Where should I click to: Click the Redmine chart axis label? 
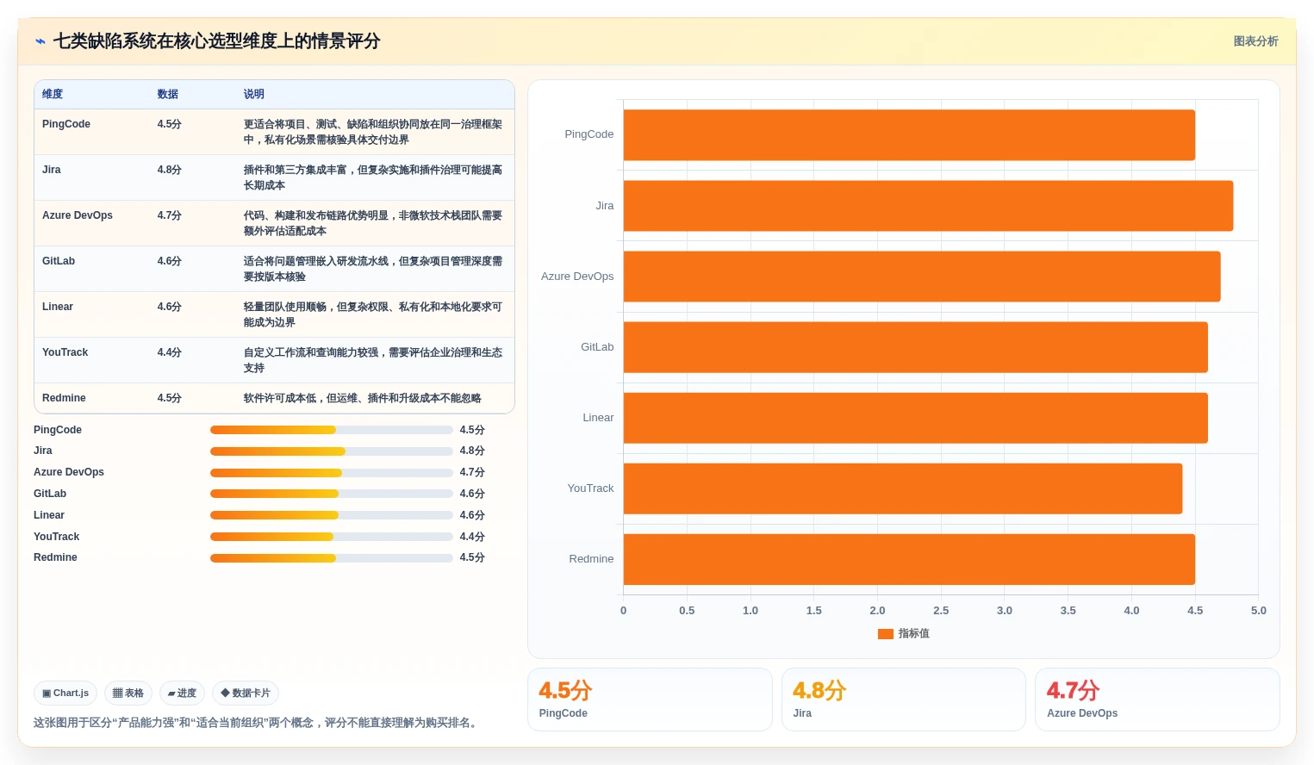tap(591, 559)
